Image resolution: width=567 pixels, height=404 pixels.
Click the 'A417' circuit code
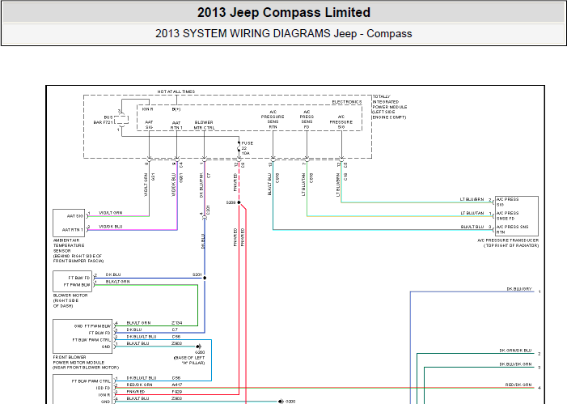pyautogui.click(x=176, y=385)
